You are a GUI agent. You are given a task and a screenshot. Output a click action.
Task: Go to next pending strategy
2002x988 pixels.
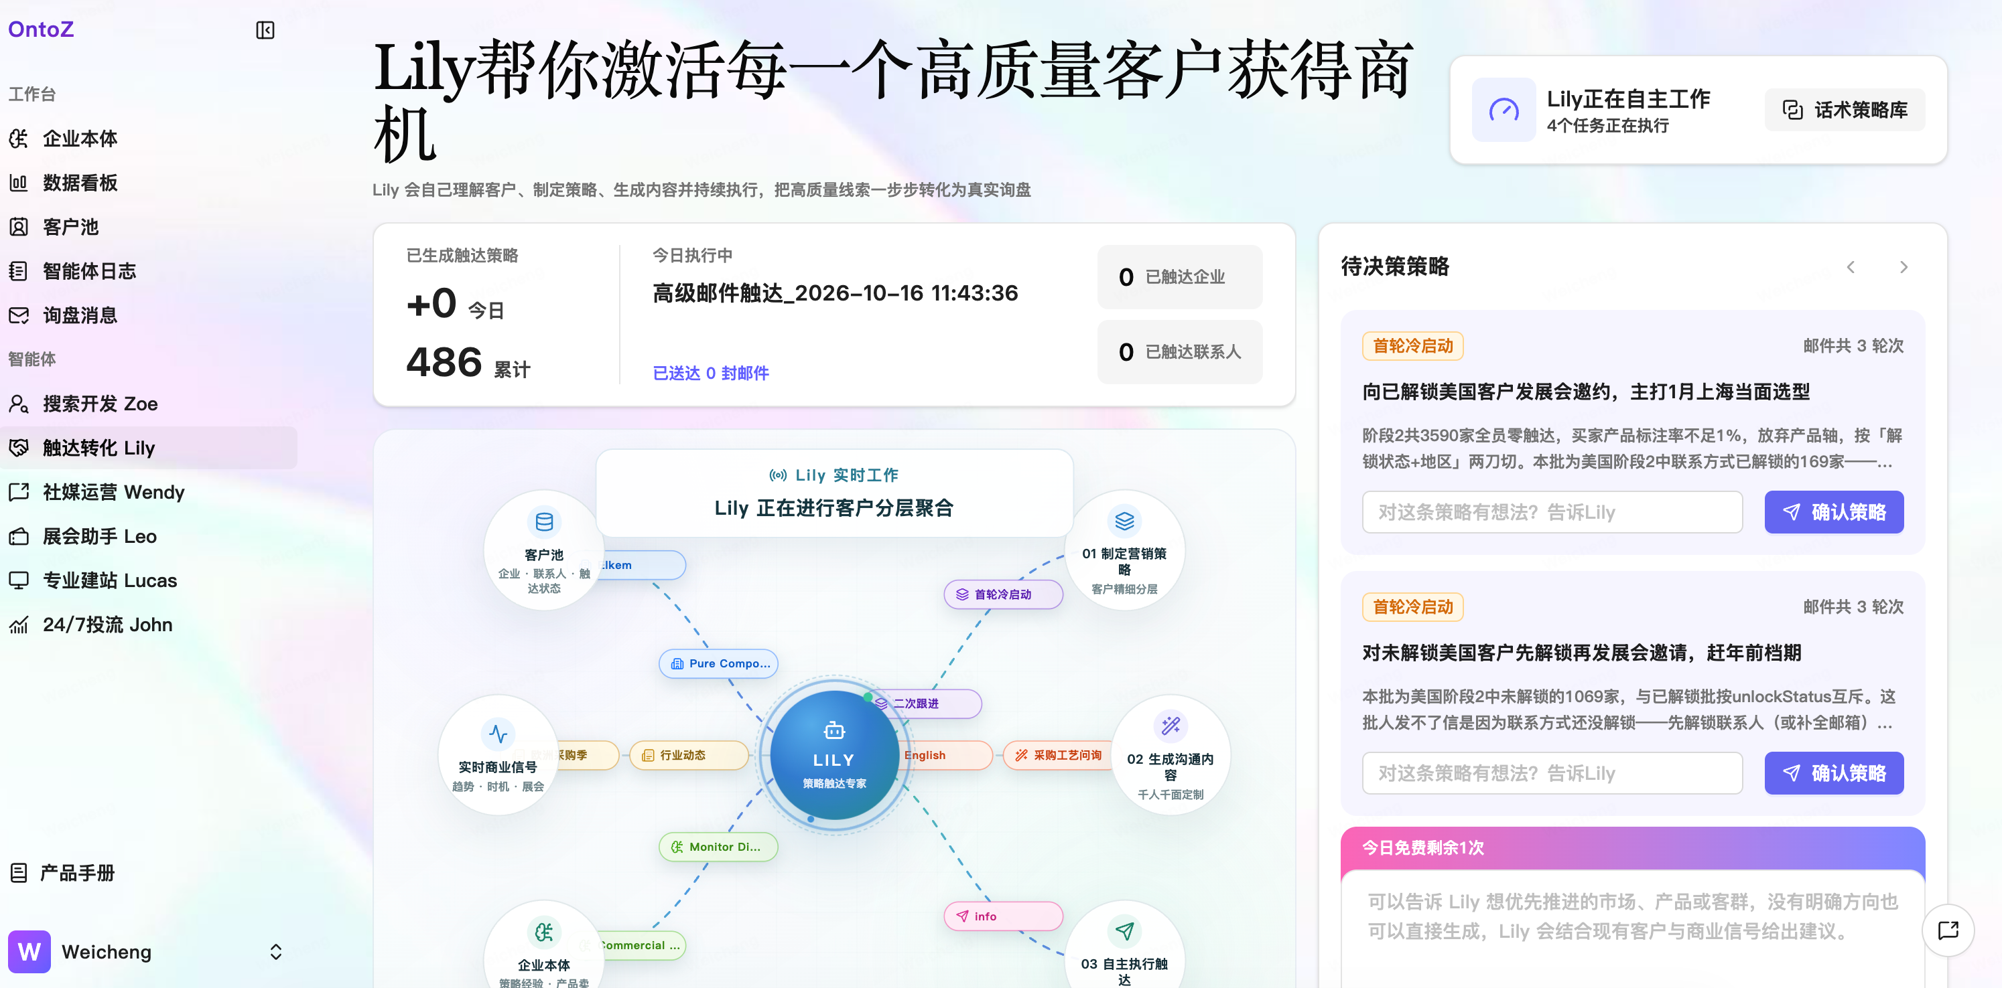coord(1904,267)
